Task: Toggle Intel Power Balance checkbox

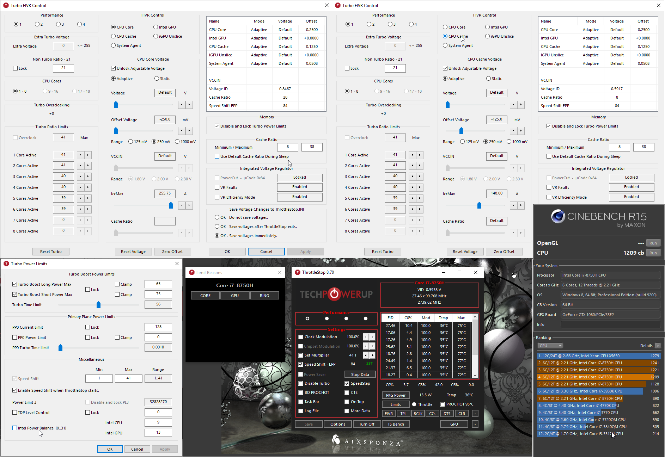Action: pos(15,428)
